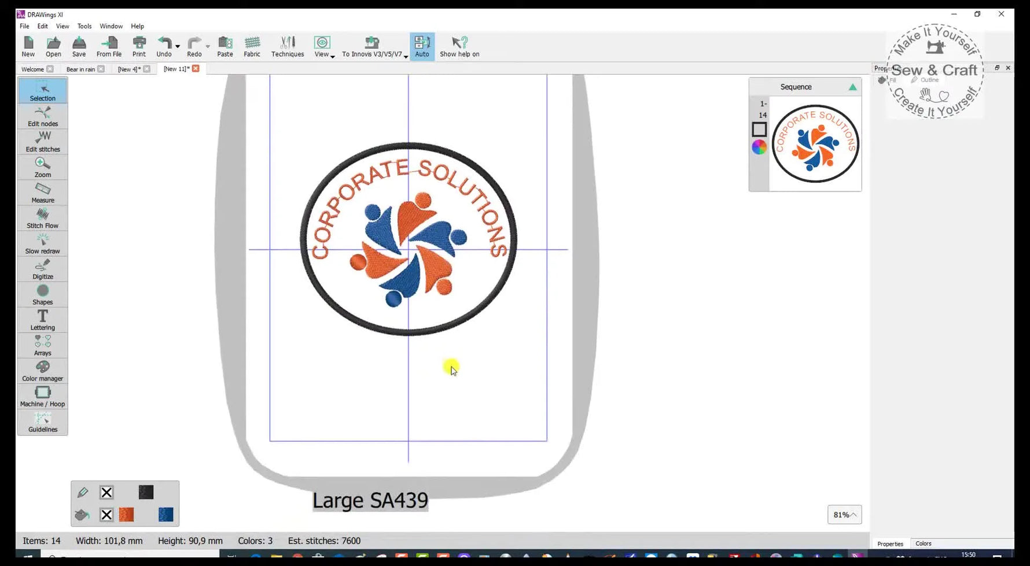Toggle the fill color checkbox

pos(106,515)
